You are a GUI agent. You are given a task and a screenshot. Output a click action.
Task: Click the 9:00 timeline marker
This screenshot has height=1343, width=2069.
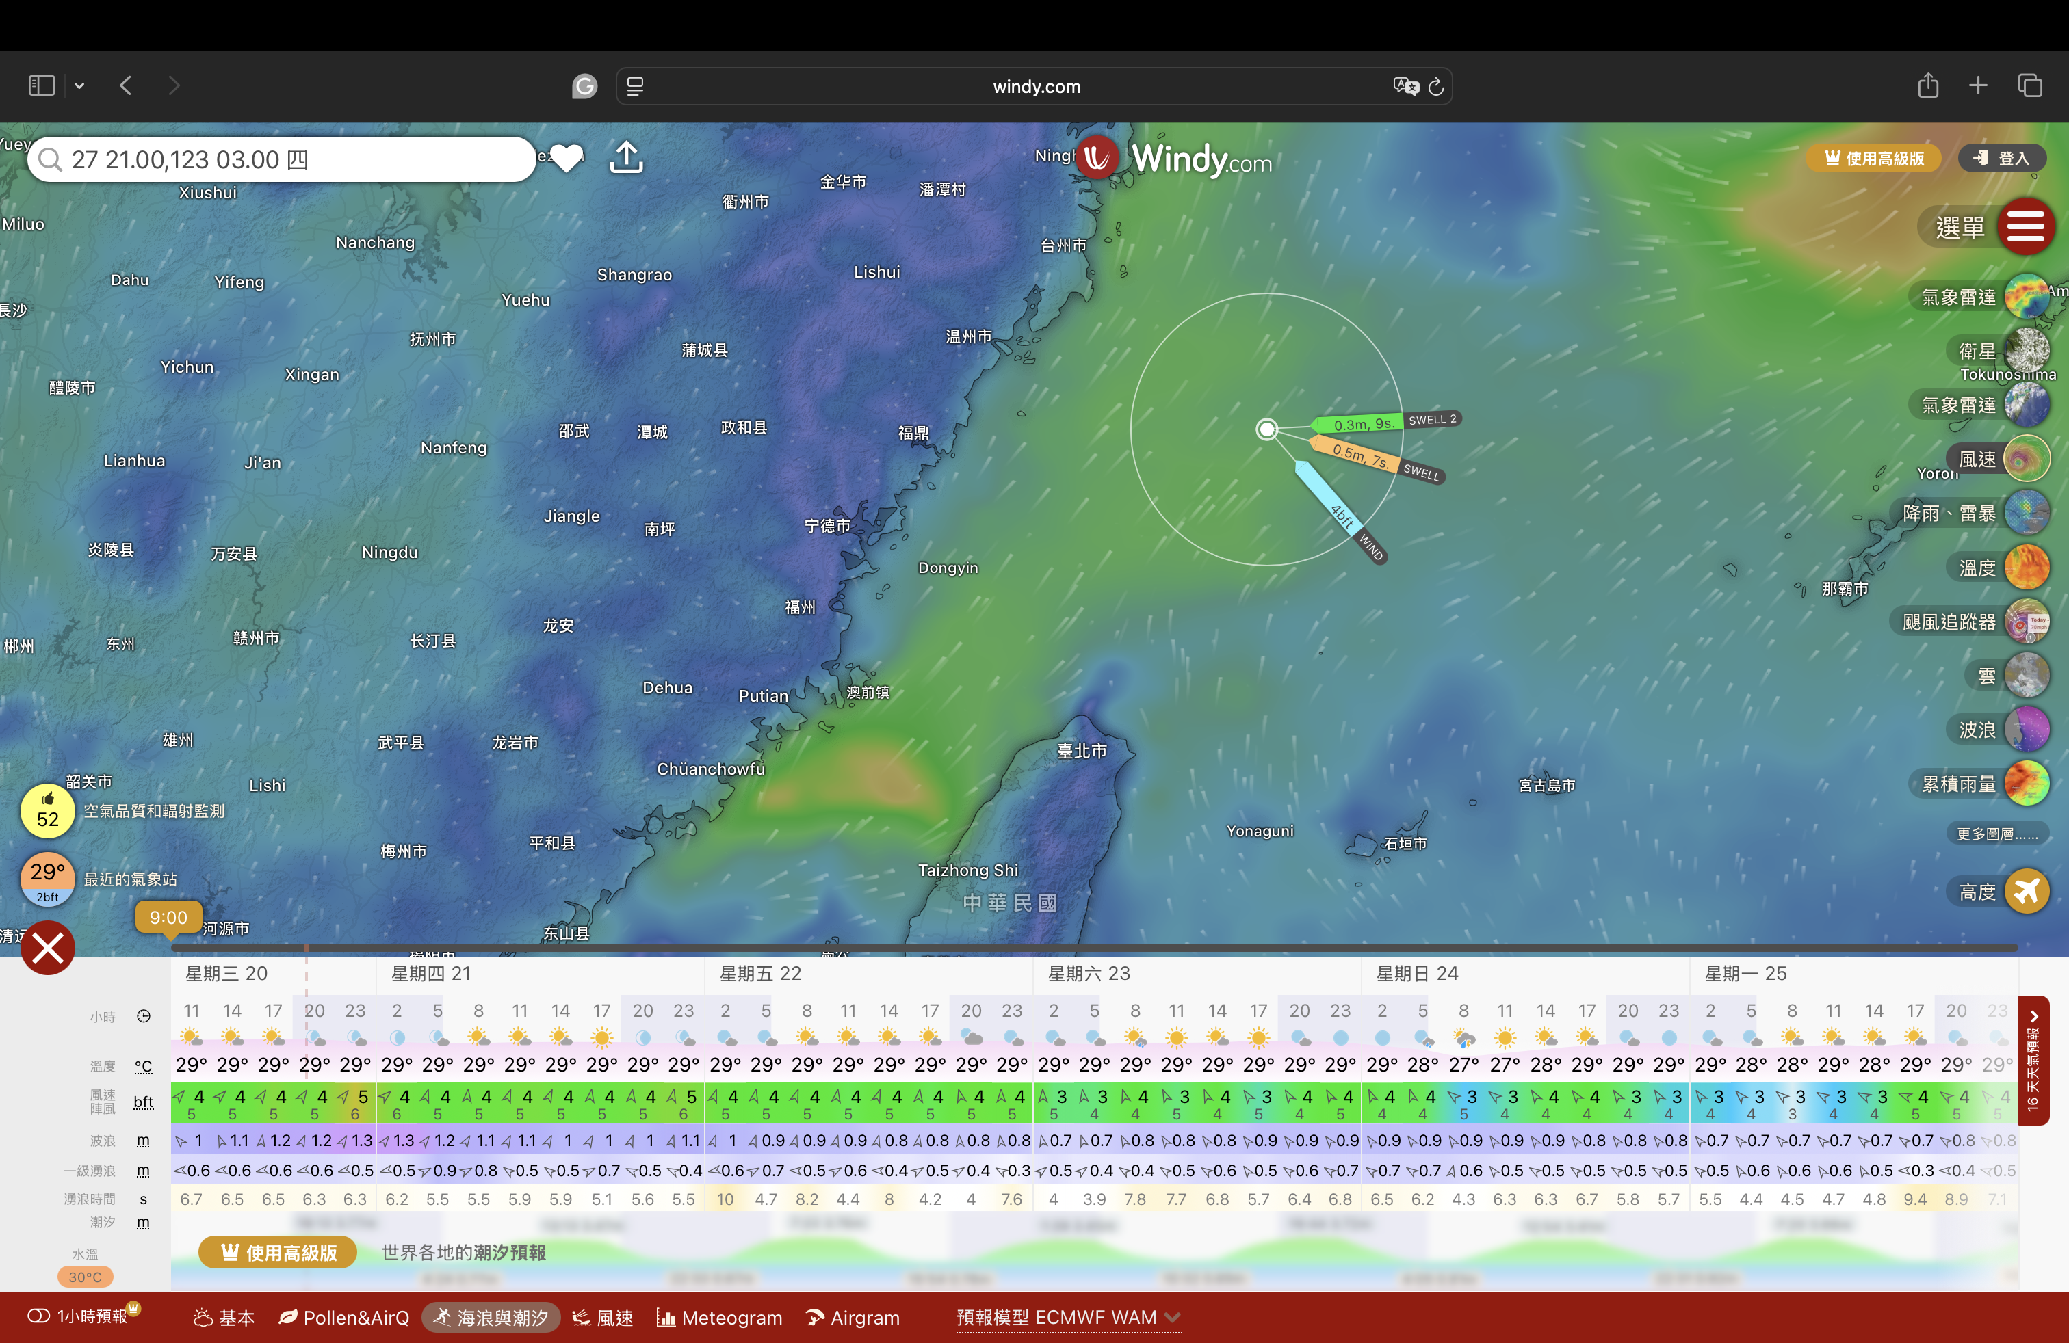[x=168, y=918]
